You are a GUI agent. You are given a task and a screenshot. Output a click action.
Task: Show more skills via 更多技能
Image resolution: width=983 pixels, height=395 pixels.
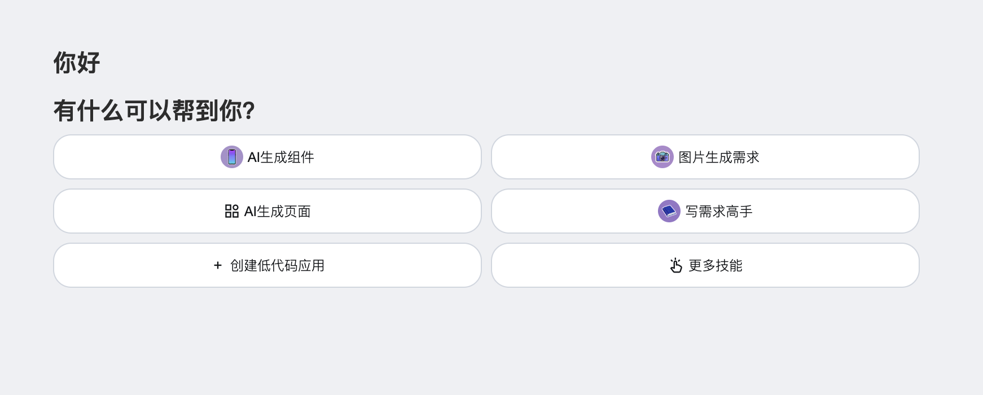[705, 265]
